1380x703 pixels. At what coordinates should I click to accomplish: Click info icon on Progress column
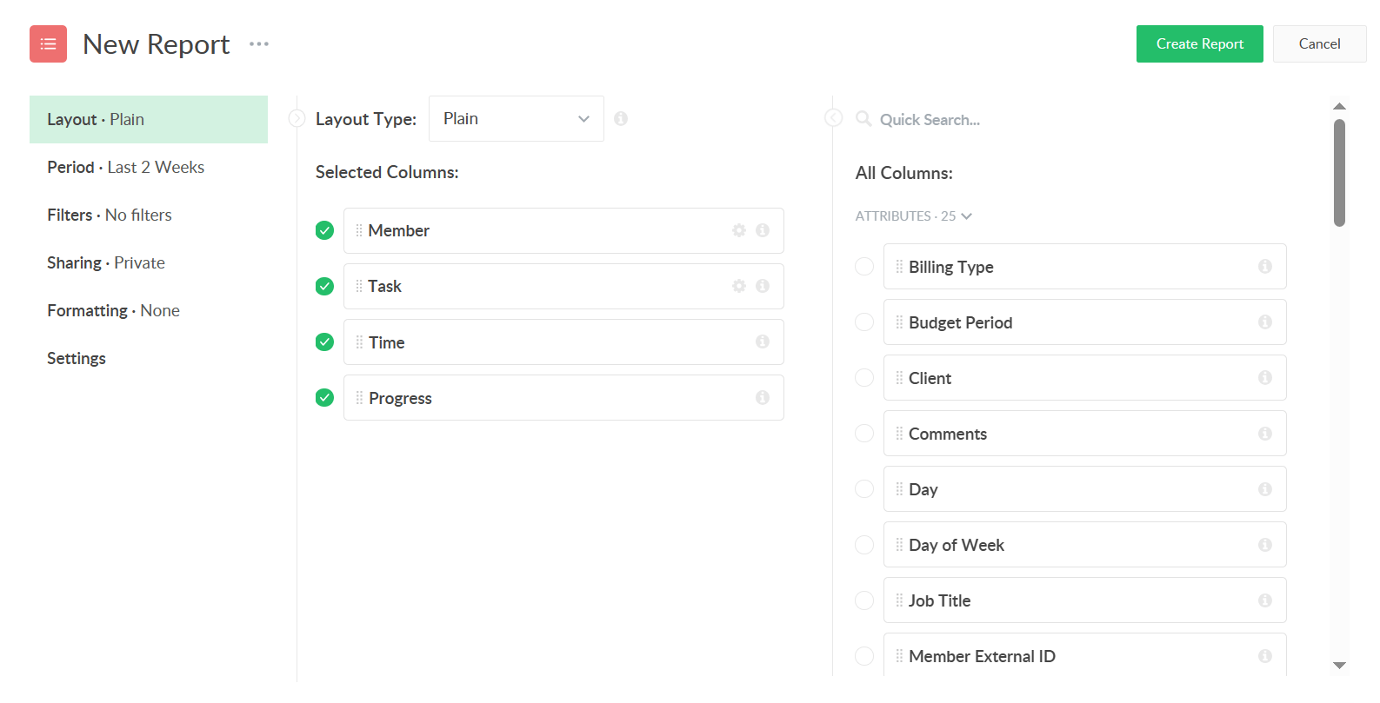(763, 397)
